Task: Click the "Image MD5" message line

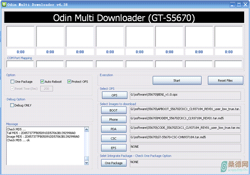Action: point(43,136)
